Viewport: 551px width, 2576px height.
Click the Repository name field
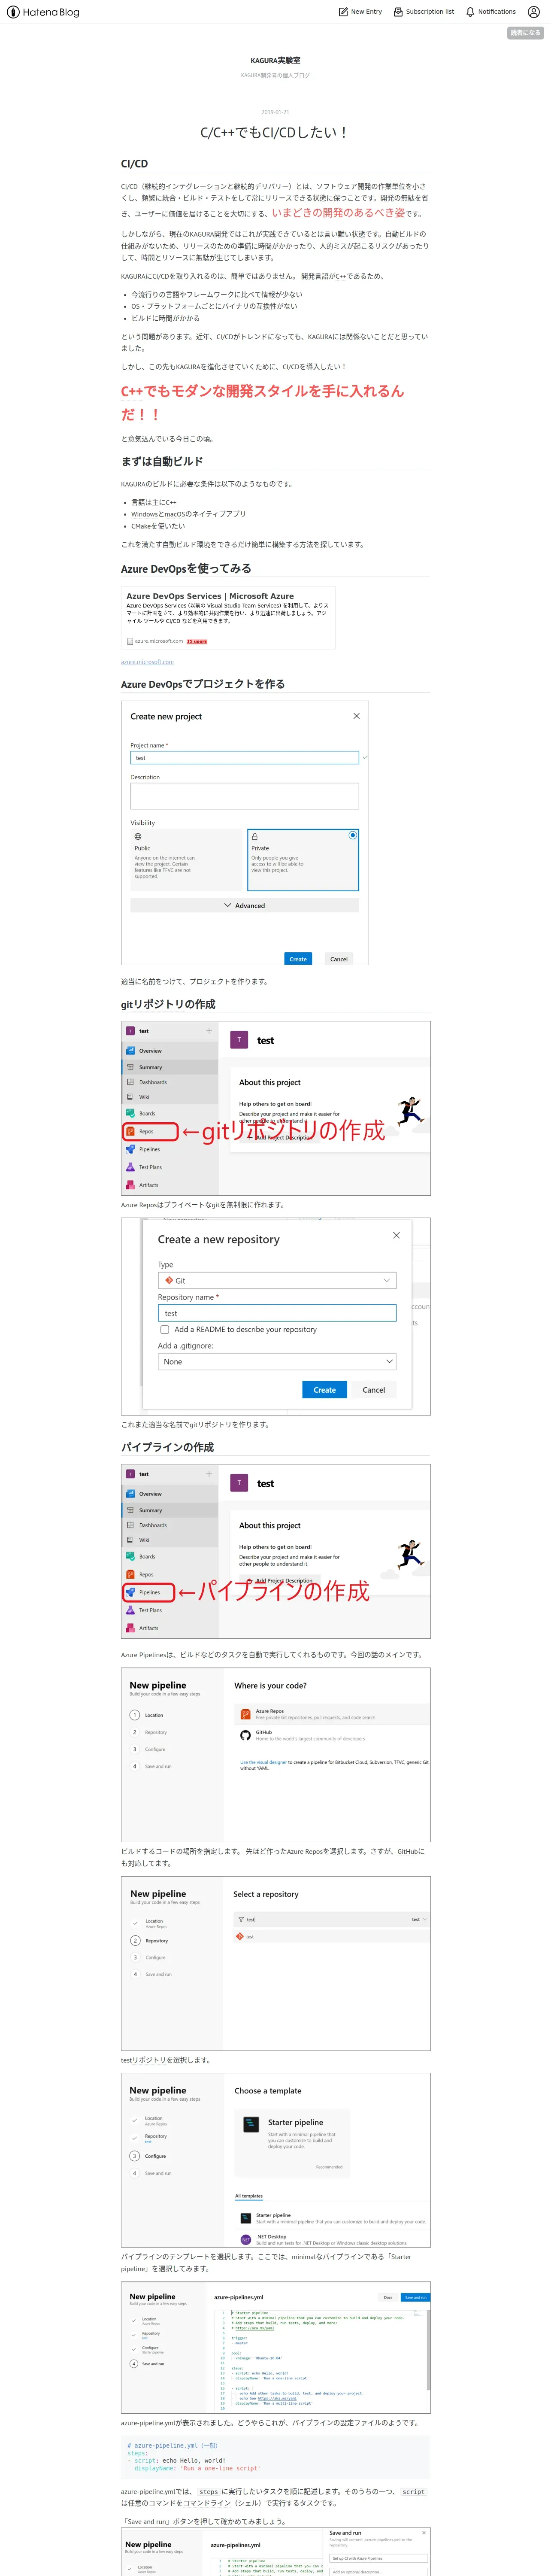[277, 1313]
